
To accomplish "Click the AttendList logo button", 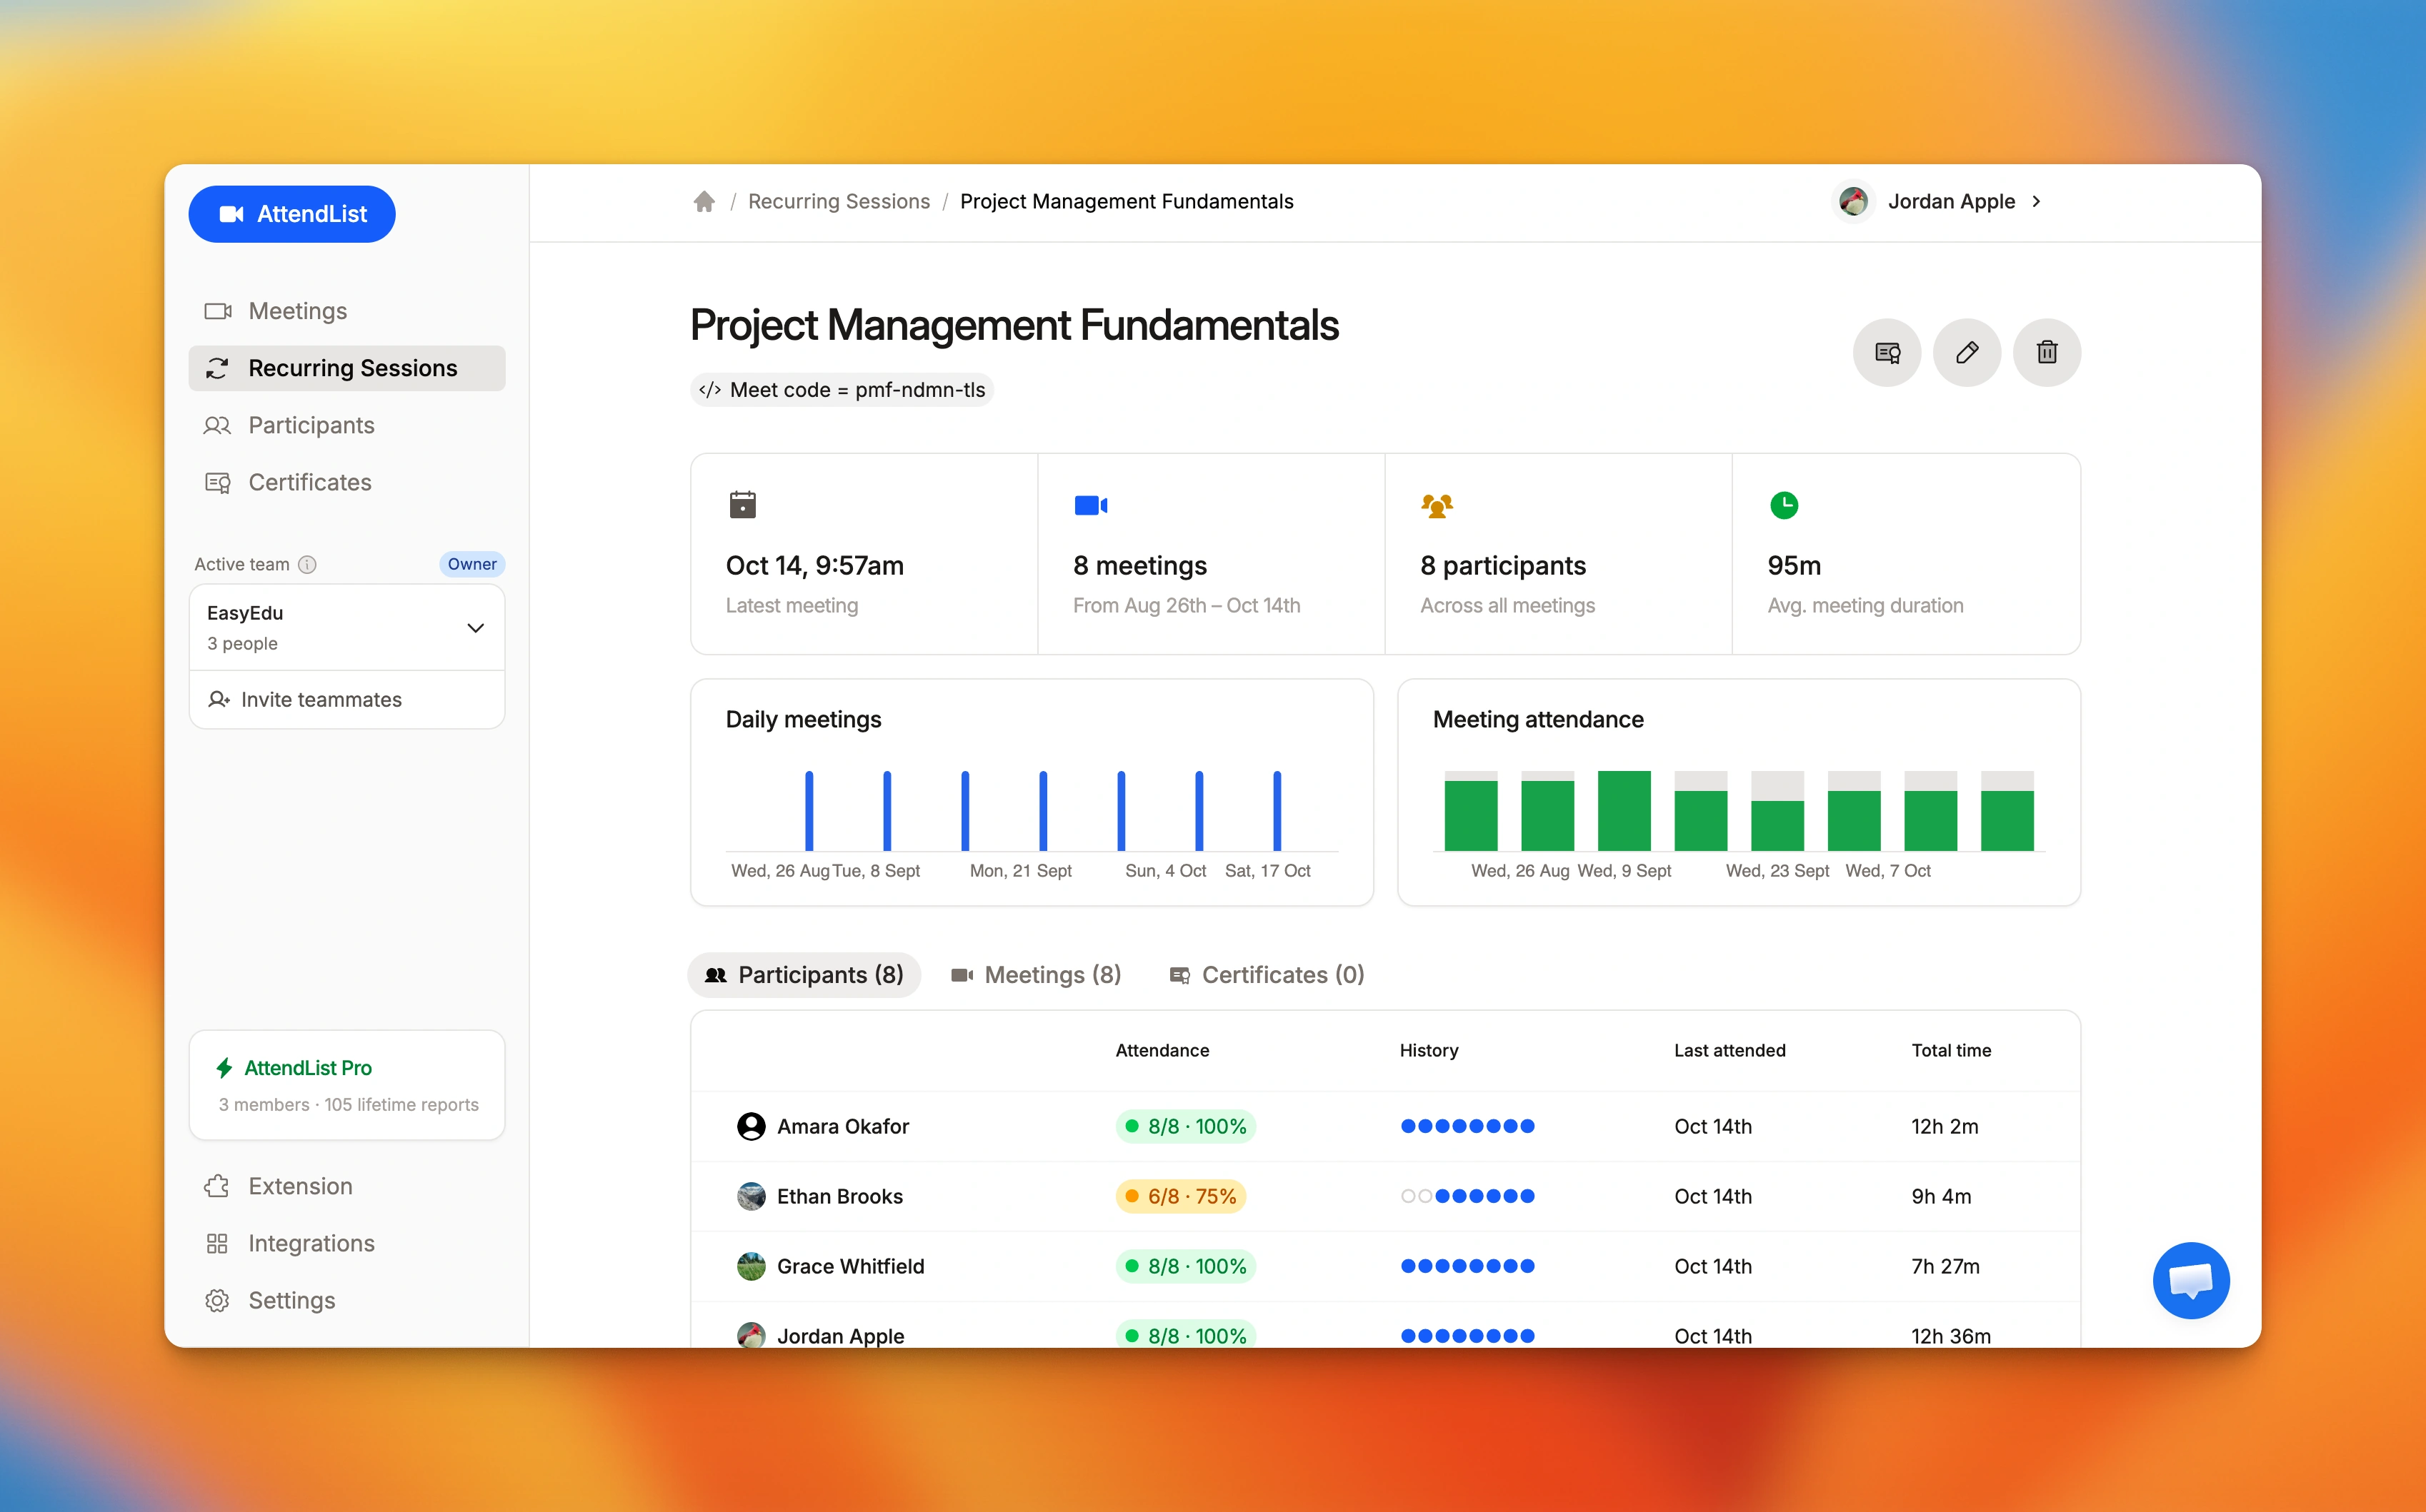I will click(x=291, y=214).
